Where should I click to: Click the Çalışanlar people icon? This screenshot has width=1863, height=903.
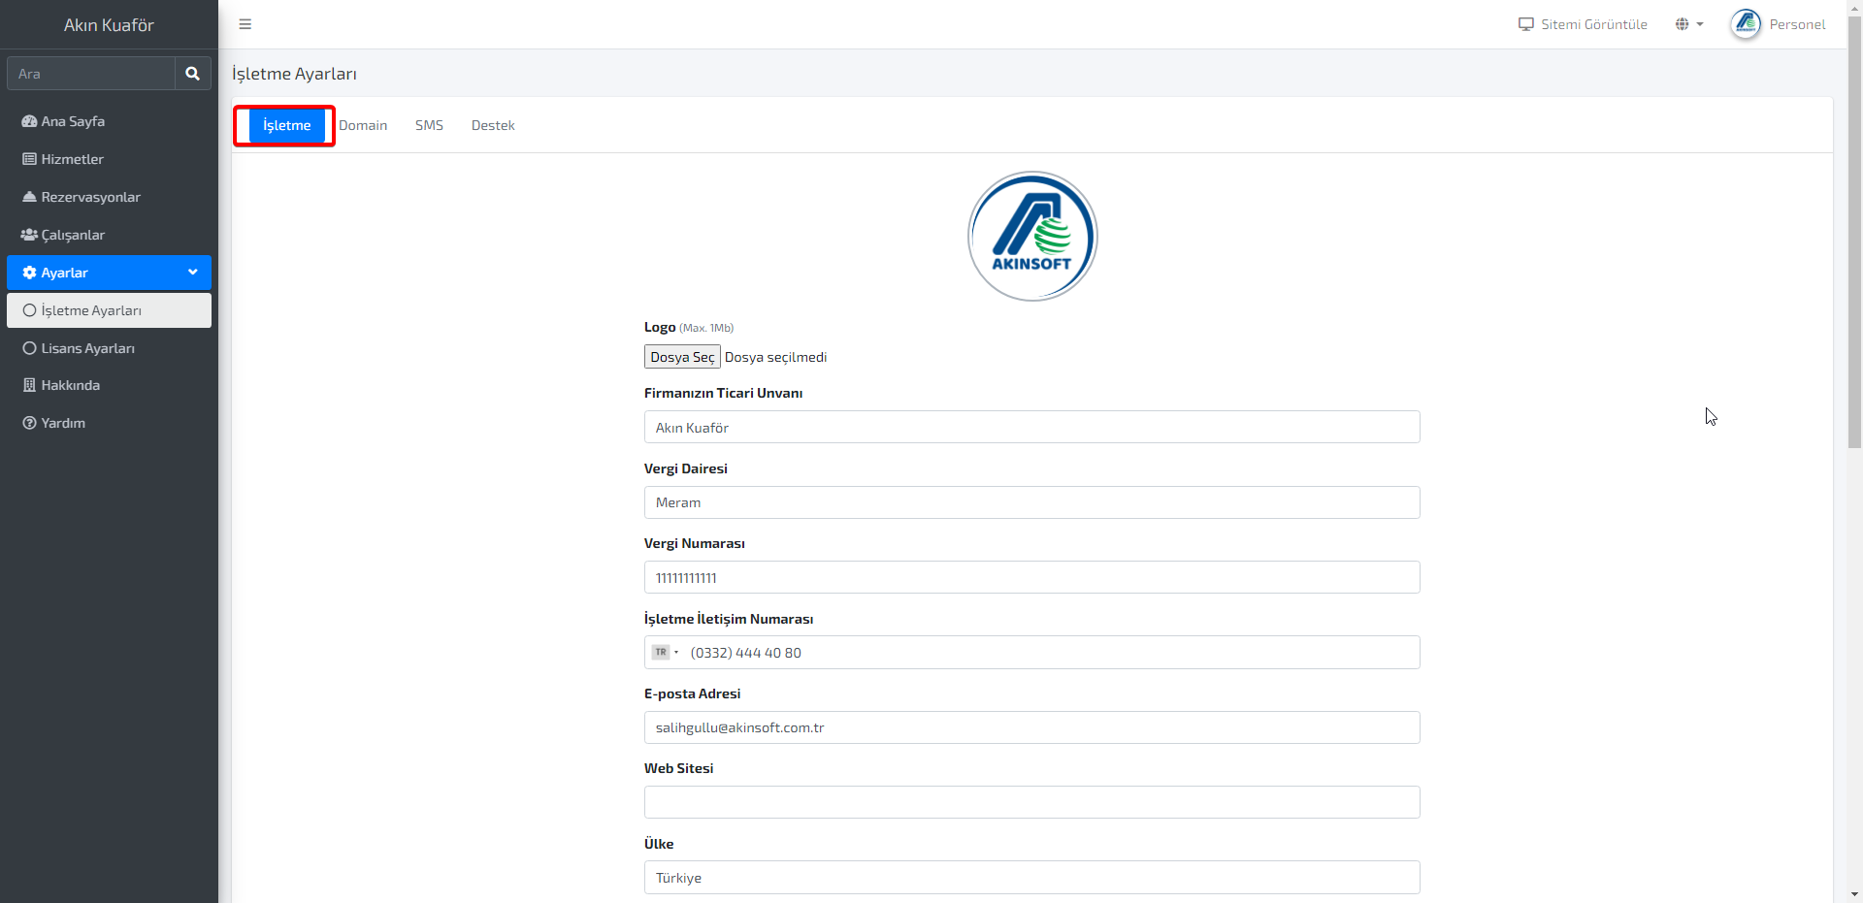tap(29, 235)
